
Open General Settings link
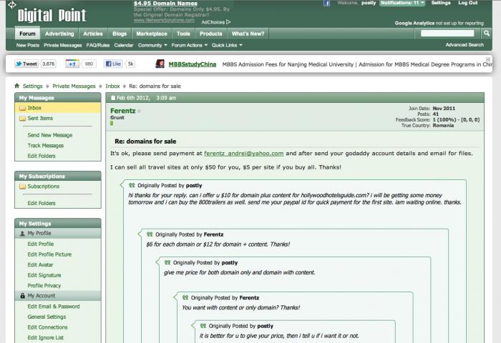(47, 317)
